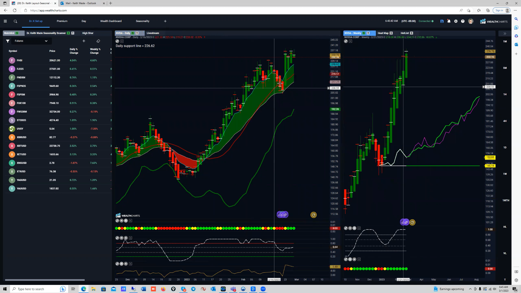Move first daily sub-panel down
521x293 pixels.
(x=122, y=221)
